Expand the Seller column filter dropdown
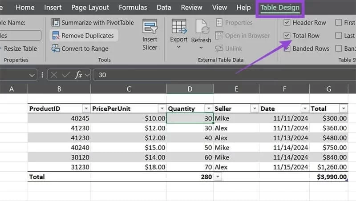 point(254,109)
